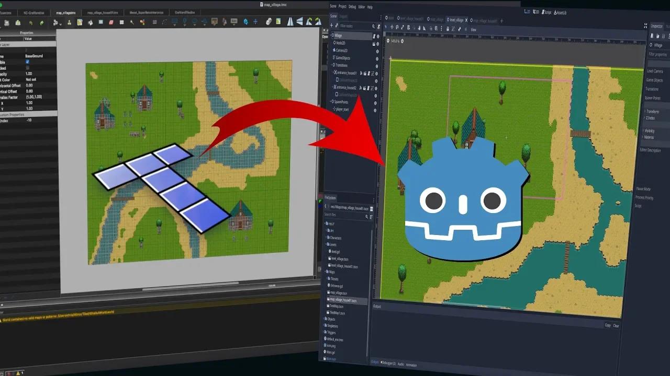Select the Stamp Brush tool in Tiled
Image resolution: width=670 pixels, height=376 pixels.
174,22
